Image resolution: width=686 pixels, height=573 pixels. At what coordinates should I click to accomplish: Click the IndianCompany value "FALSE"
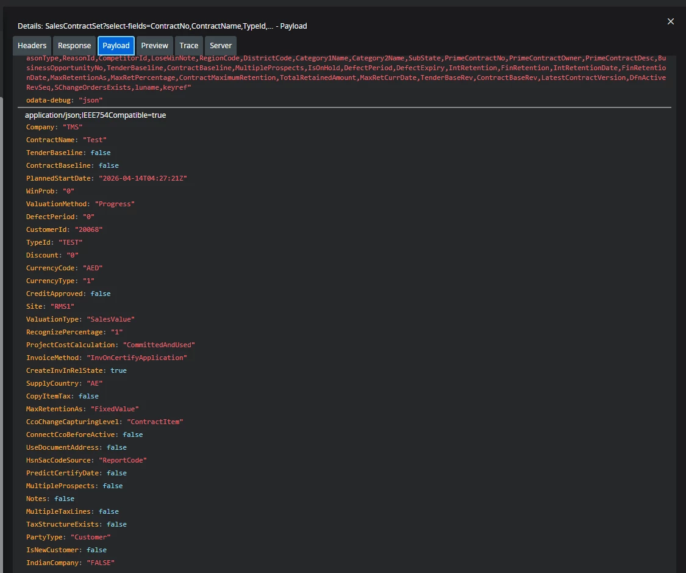point(101,563)
